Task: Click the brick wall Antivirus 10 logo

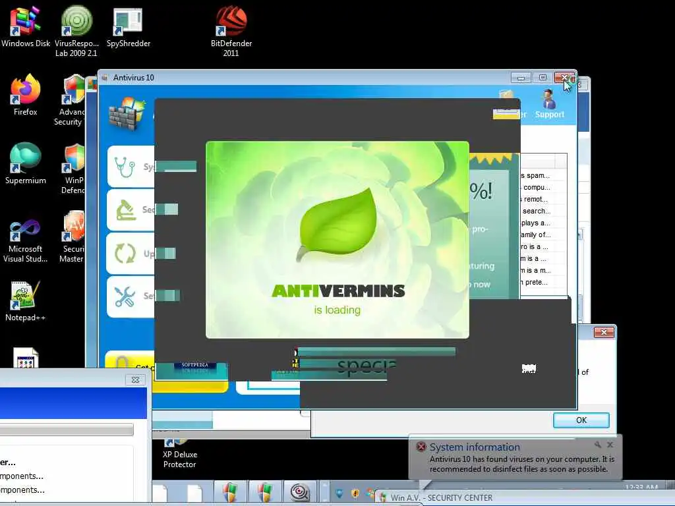Action: tap(127, 113)
